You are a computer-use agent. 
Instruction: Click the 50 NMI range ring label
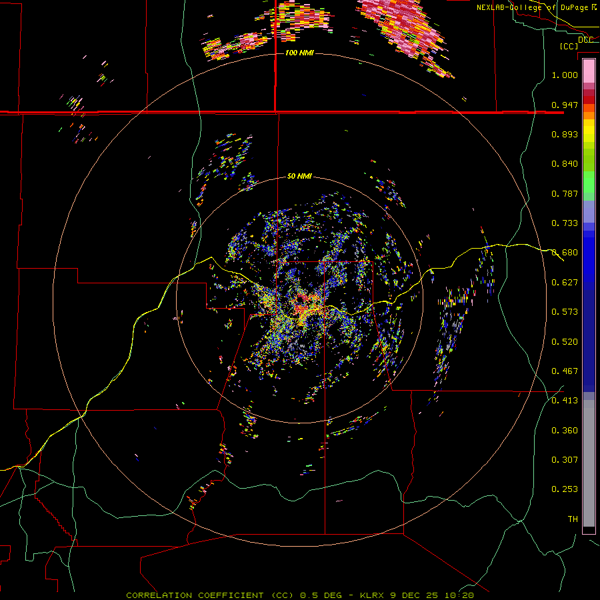(299, 176)
